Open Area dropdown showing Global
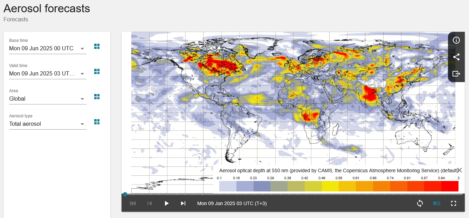Screen dimensions: 469x218 tap(48, 99)
